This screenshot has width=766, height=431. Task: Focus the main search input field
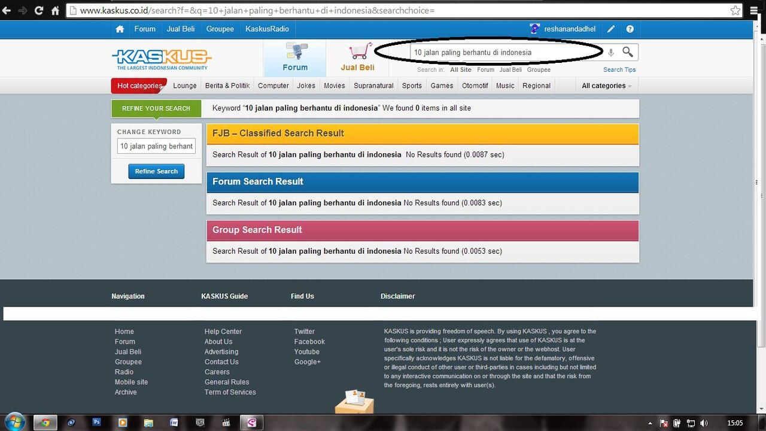[x=507, y=52]
